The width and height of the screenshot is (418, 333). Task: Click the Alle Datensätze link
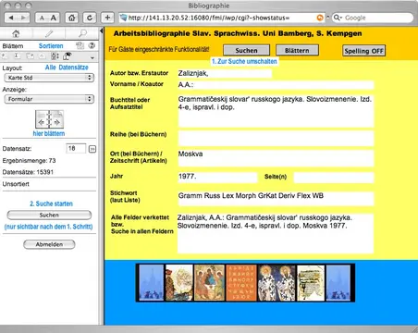(x=67, y=68)
